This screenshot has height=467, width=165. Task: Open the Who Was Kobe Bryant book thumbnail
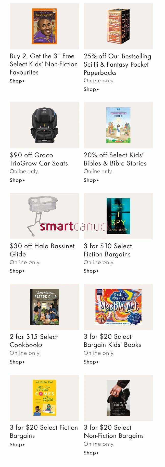tap(44, 26)
